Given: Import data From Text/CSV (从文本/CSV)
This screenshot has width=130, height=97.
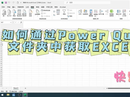Looking at the screenshot, I should tap(9, 13).
